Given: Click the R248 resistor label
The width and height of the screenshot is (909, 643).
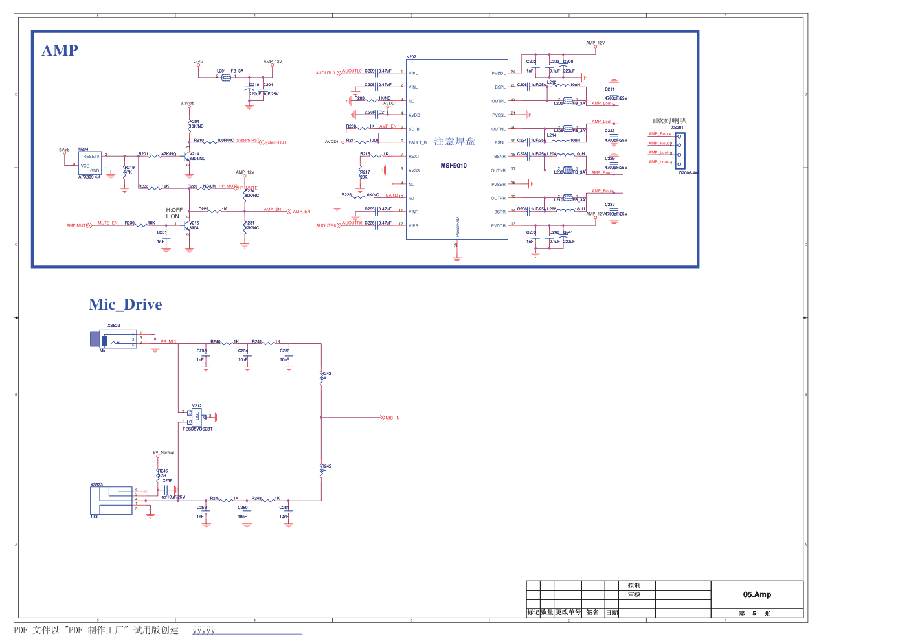Looking at the screenshot, I should point(256,499).
